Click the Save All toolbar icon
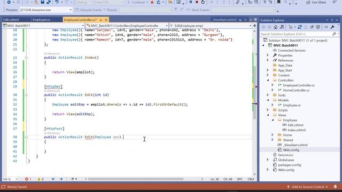The height and width of the screenshot is (192, 342). (x=49, y=2)
